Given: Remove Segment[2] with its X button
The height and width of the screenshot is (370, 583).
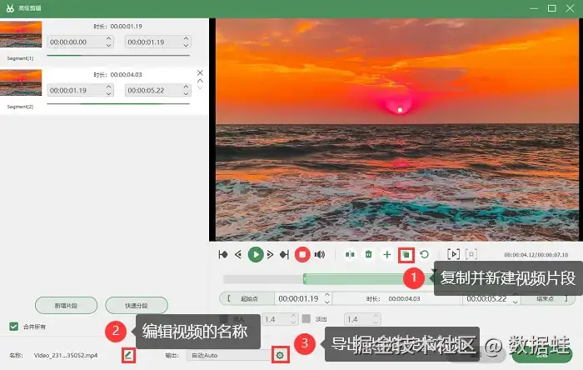Looking at the screenshot, I should 200,72.
